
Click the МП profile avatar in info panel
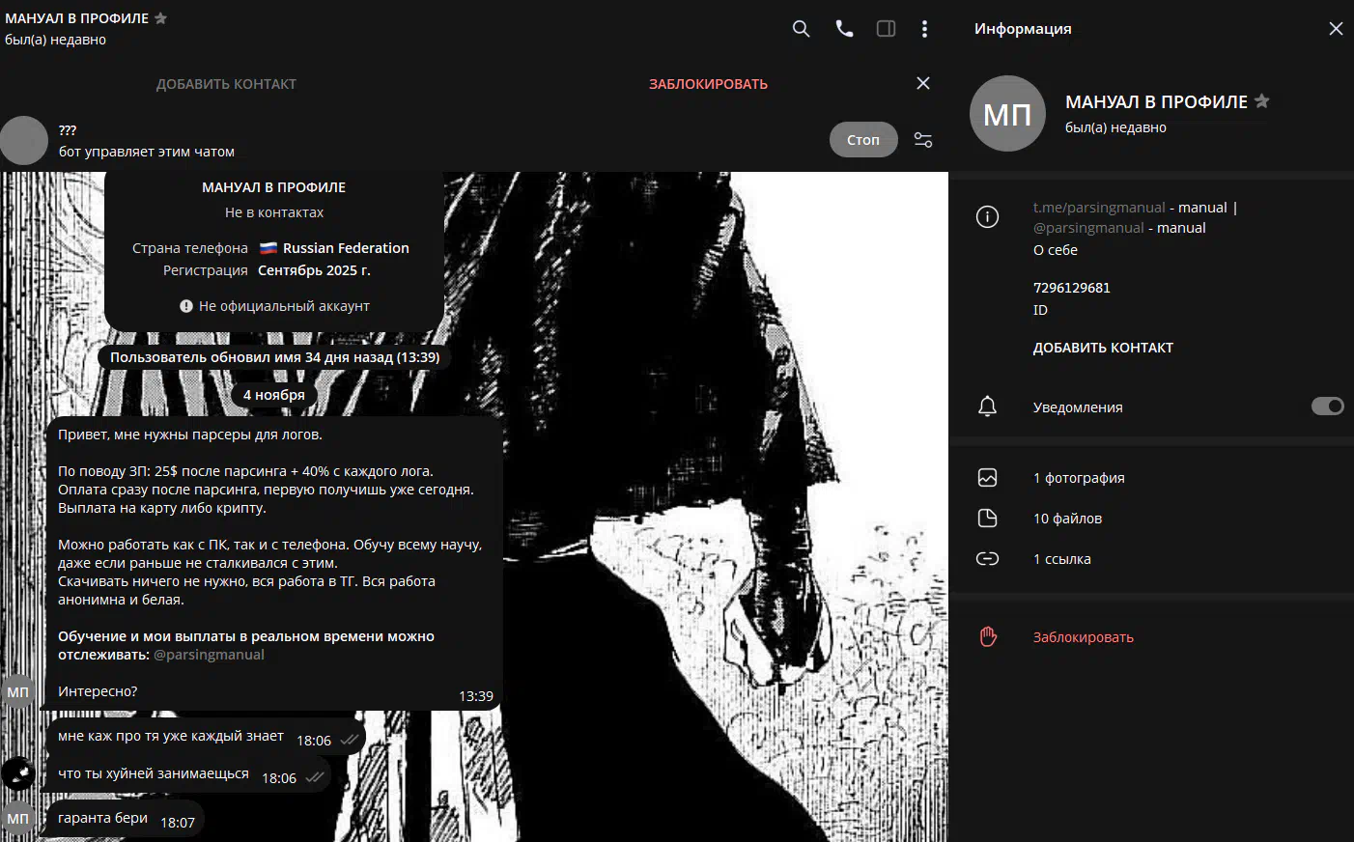[x=1007, y=114]
